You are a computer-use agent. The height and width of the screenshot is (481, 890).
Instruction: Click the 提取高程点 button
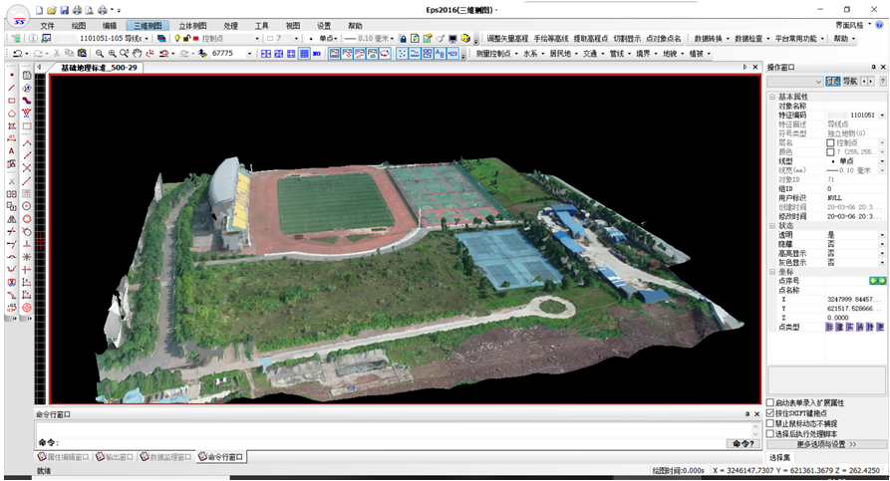click(x=590, y=39)
